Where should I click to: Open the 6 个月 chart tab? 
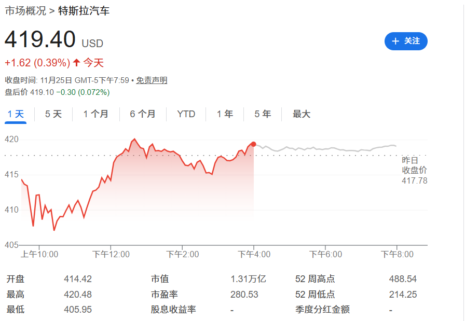(142, 114)
